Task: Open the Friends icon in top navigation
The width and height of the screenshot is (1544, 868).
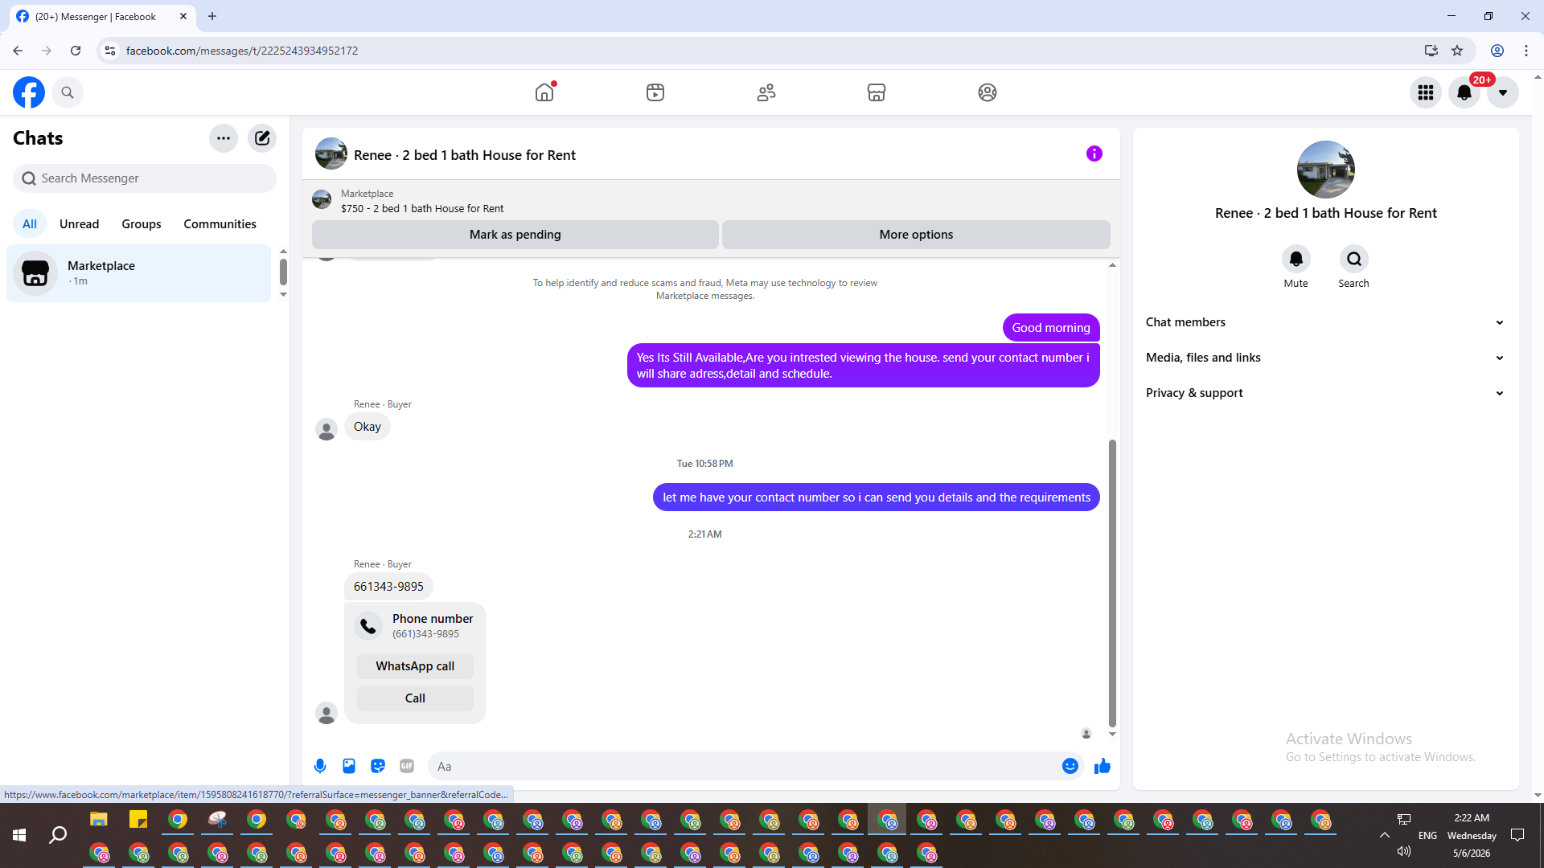Action: (766, 92)
